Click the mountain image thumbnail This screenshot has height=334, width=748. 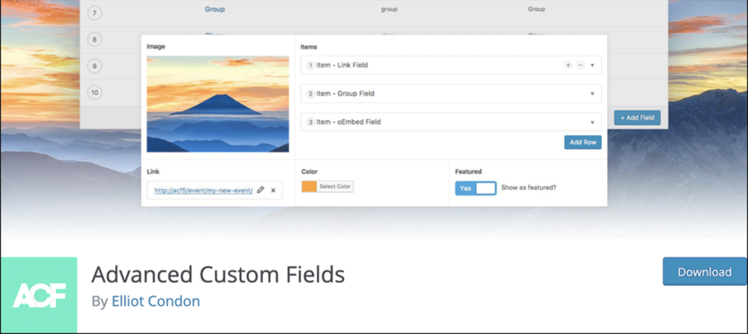(218, 104)
